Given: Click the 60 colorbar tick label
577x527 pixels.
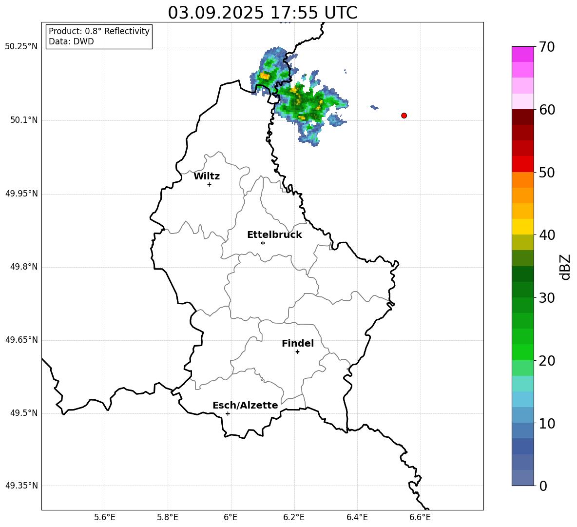Looking at the screenshot, I should pos(547,110).
